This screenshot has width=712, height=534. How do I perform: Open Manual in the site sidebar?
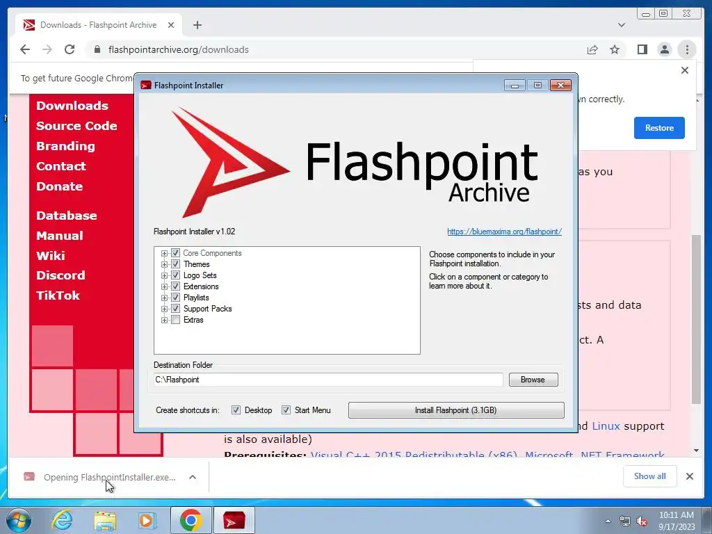pos(60,236)
